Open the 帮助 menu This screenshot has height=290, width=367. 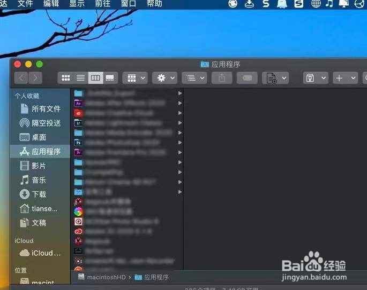[x=154, y=4]
